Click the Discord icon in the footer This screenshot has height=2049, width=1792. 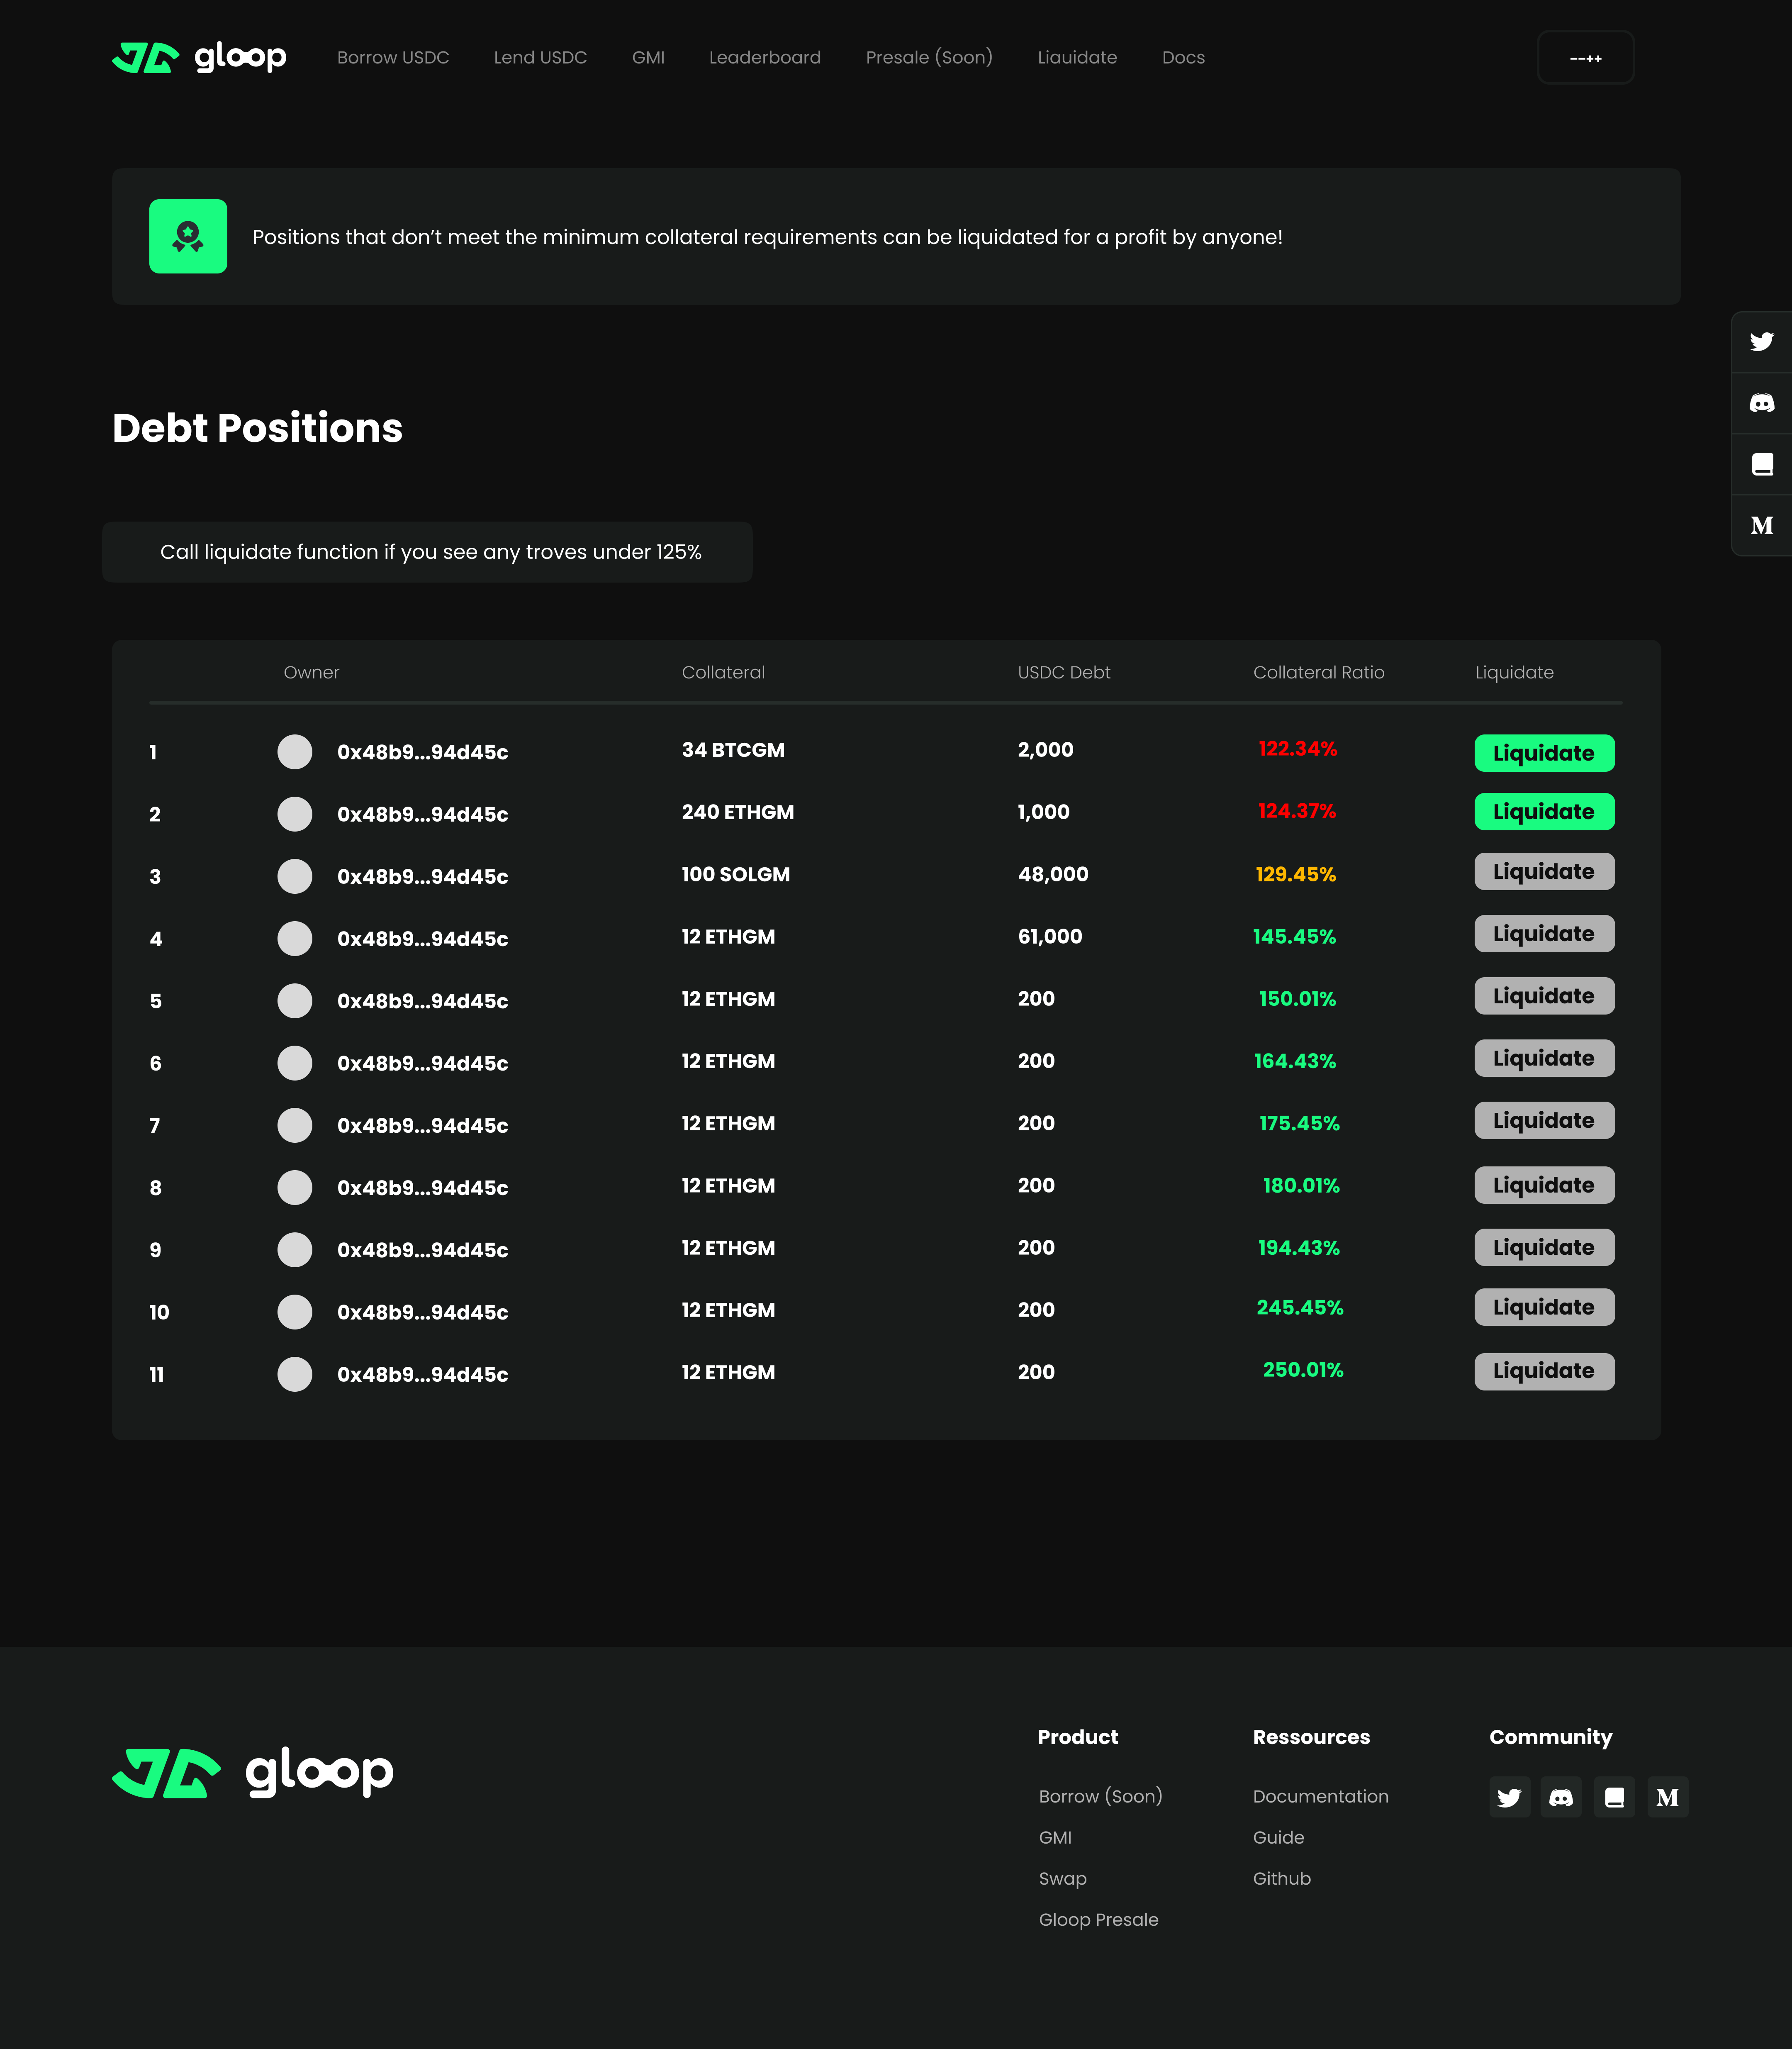[x=1562, y=1797]
